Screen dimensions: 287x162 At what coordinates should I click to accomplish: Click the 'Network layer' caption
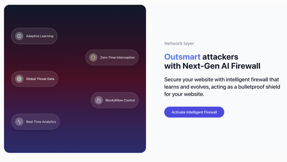click(x=179, y=43)
